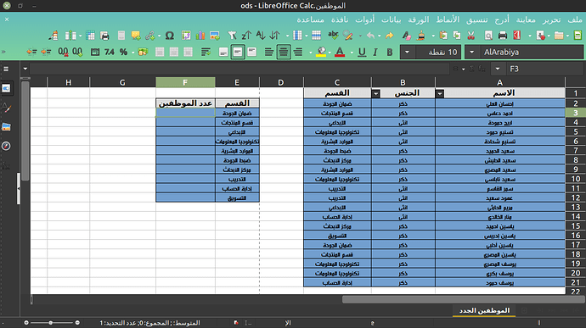Click the Print icon in main toolbar
The image size is (586, 328).
pos(503,36)
